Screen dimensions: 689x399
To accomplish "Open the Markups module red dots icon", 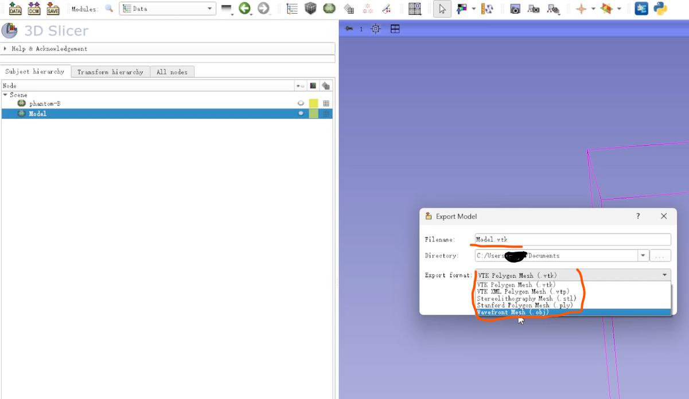I will coord(368,9).
